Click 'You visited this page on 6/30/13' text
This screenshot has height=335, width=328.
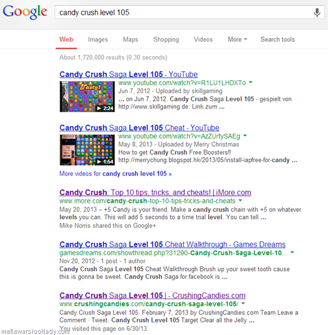tap(104, 328)
